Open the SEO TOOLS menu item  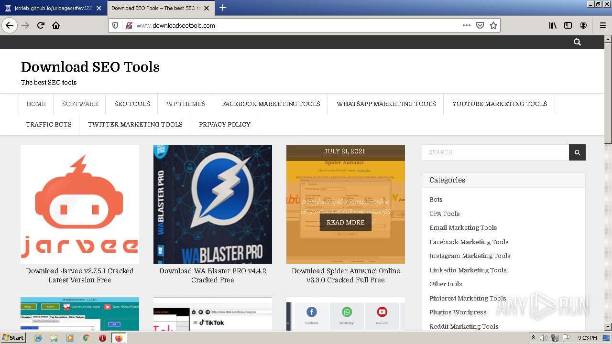pos(132,104)
